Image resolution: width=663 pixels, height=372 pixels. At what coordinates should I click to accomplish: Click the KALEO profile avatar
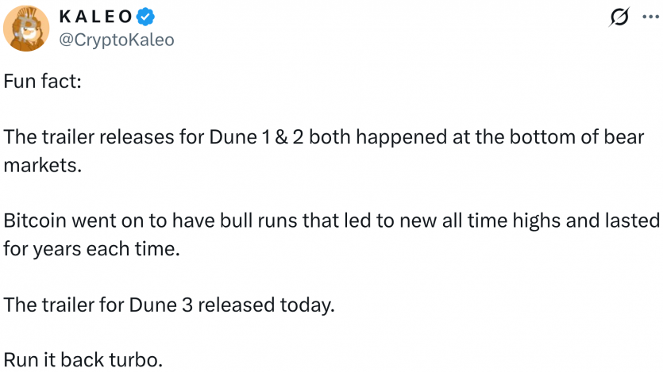click(x=28, y=28)
